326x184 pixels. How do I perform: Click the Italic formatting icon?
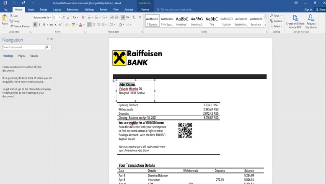(x=40, y=25)
